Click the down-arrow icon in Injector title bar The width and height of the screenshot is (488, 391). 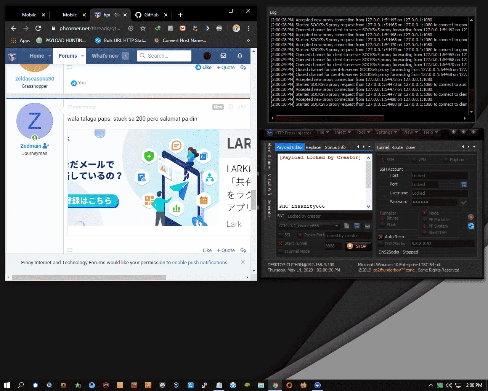point(454,132)
